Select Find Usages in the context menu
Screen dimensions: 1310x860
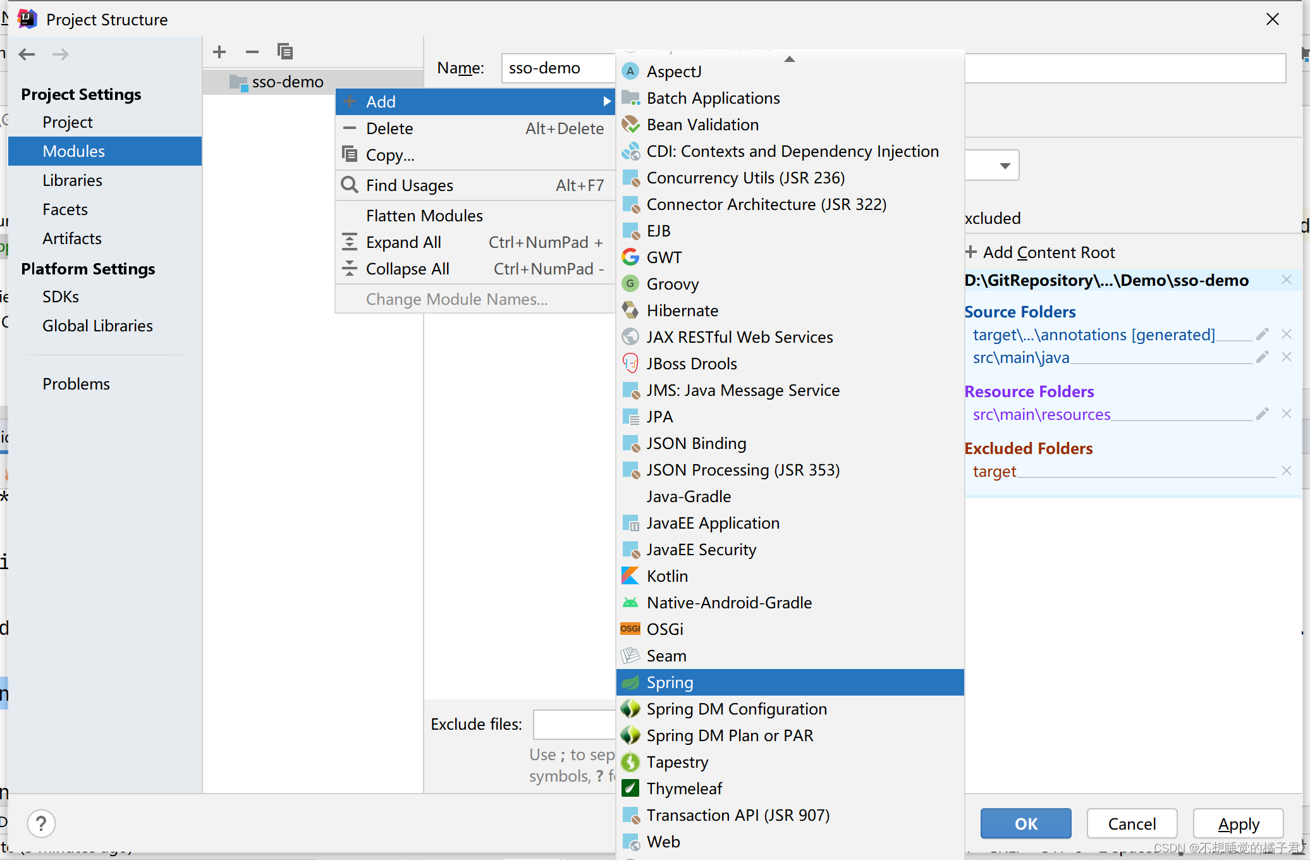pos(409,185)
